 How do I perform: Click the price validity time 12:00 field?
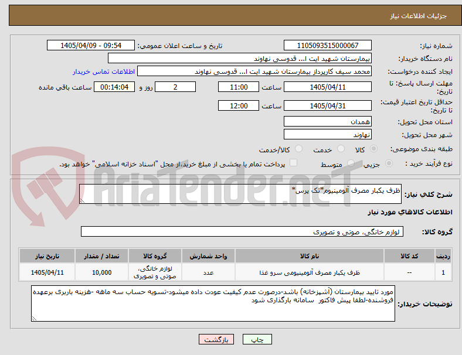(x=239, y=105)
